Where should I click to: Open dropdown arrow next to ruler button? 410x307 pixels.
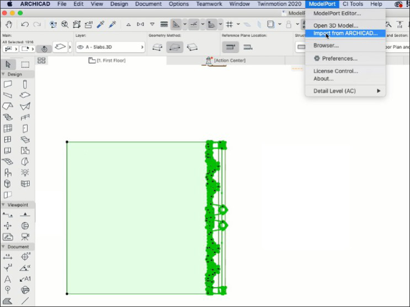(220, 24)
